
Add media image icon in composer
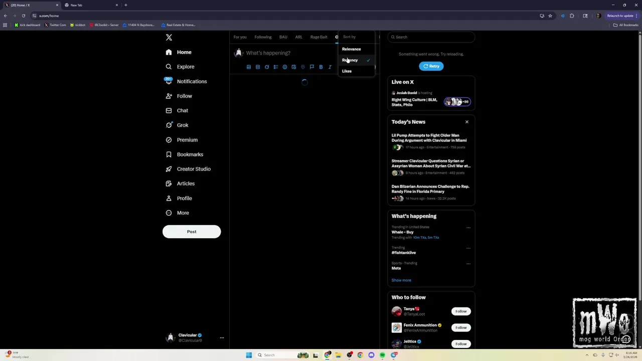tap(249, 67)
